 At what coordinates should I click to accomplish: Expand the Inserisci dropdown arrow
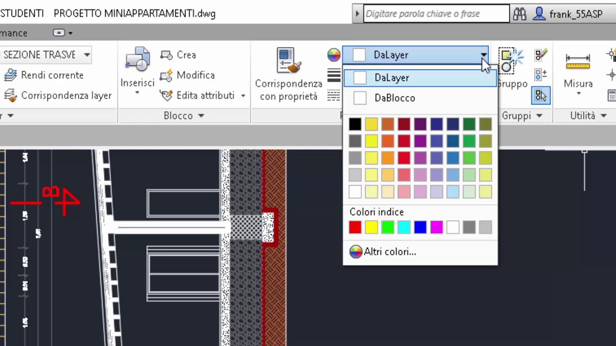click(x=137, y=92)
